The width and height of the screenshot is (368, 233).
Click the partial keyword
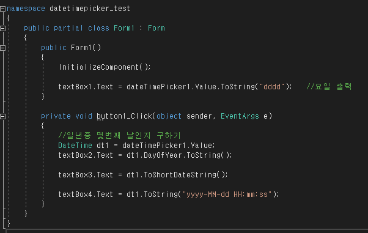[68, 28]
